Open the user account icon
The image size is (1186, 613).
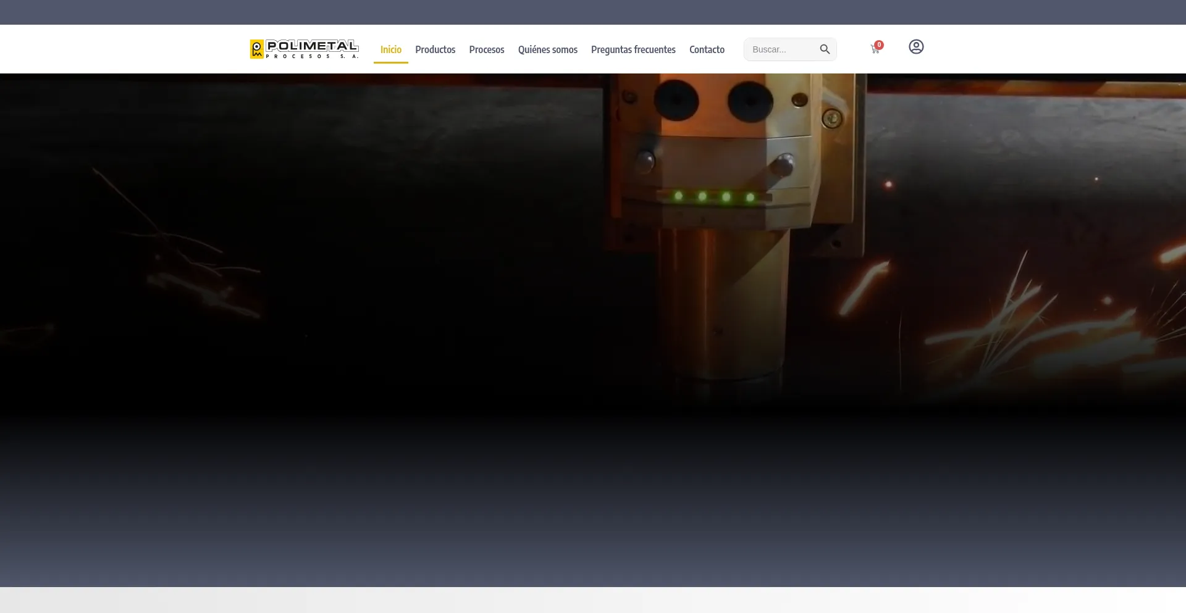[916, 47]
